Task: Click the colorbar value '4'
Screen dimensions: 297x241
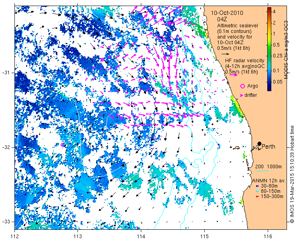Action: coord(274,12)
